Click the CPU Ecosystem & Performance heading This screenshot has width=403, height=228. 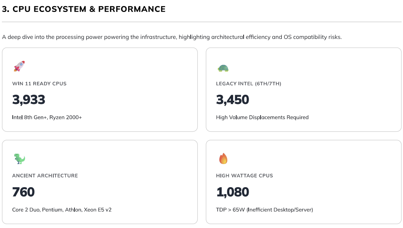pos(84,9)
